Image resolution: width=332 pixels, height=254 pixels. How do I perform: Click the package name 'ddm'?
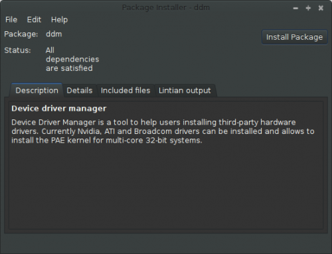pos(54,34)
